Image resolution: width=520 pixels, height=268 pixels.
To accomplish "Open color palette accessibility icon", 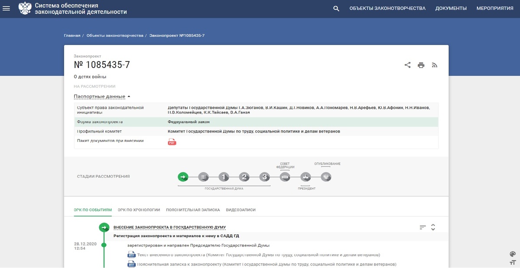I will click(x=513, y=254).
